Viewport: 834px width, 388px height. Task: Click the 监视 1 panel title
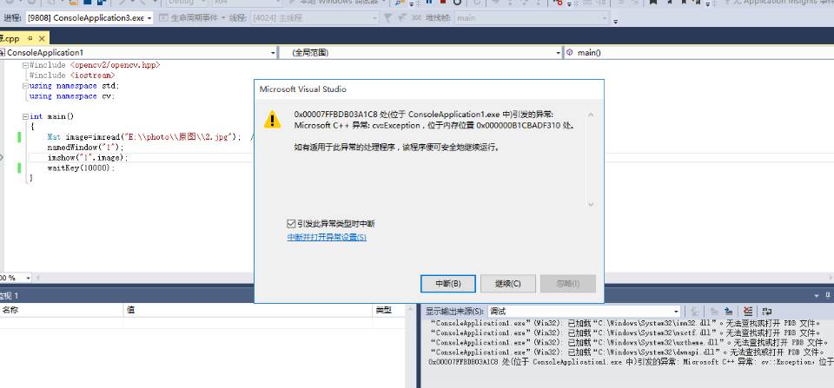(9, 295)
